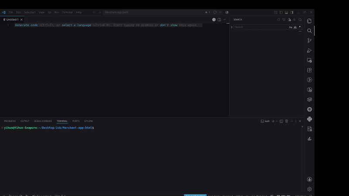Open the Search view magnifier icon
This screenshot has width=349, height=196.
click(309, 30)
